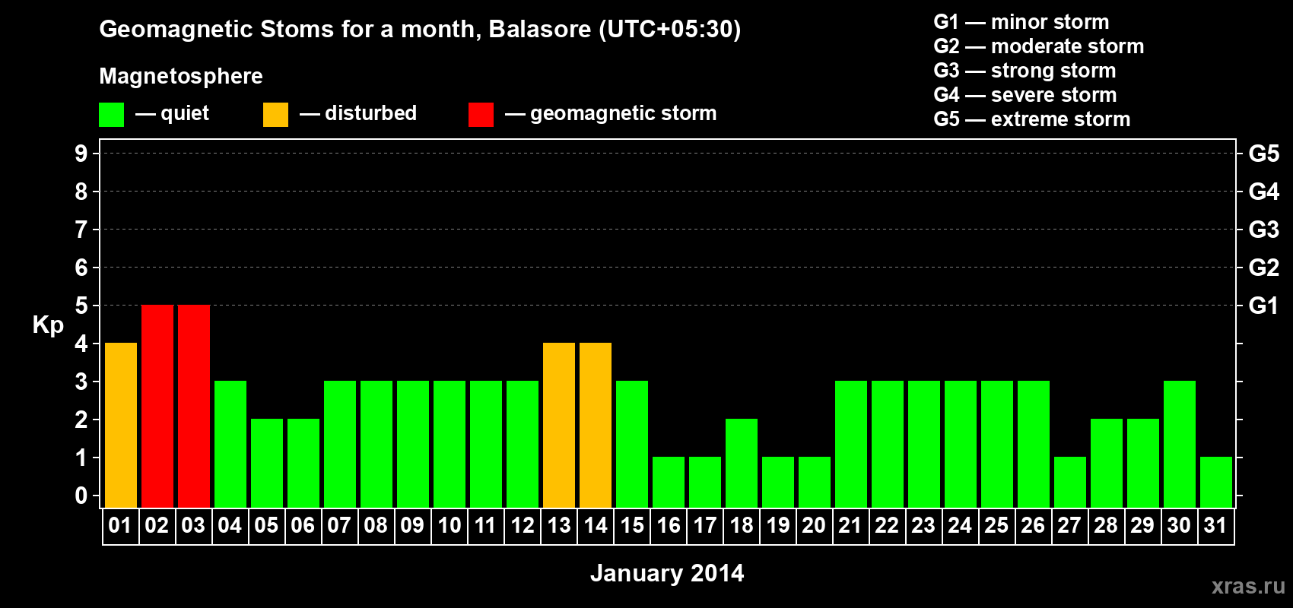Select the red bar for day 02
The height and width of the screenshot is (608, 1293).
point(157,407)
